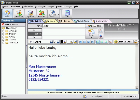Image resolution: width=140 pixels, height=100 pixels.
Task: Toggle underline text formatting
Action: click(89, 42)
